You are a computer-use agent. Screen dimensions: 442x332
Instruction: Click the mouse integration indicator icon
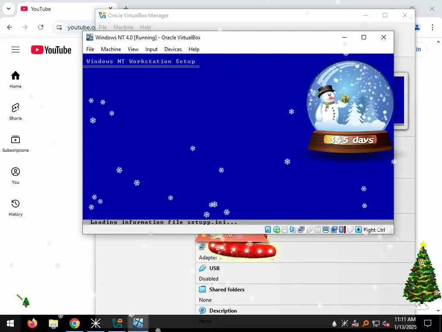[x=350, y=230]
